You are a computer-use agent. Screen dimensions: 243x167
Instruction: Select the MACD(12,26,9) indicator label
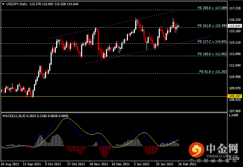coord(14,116)
